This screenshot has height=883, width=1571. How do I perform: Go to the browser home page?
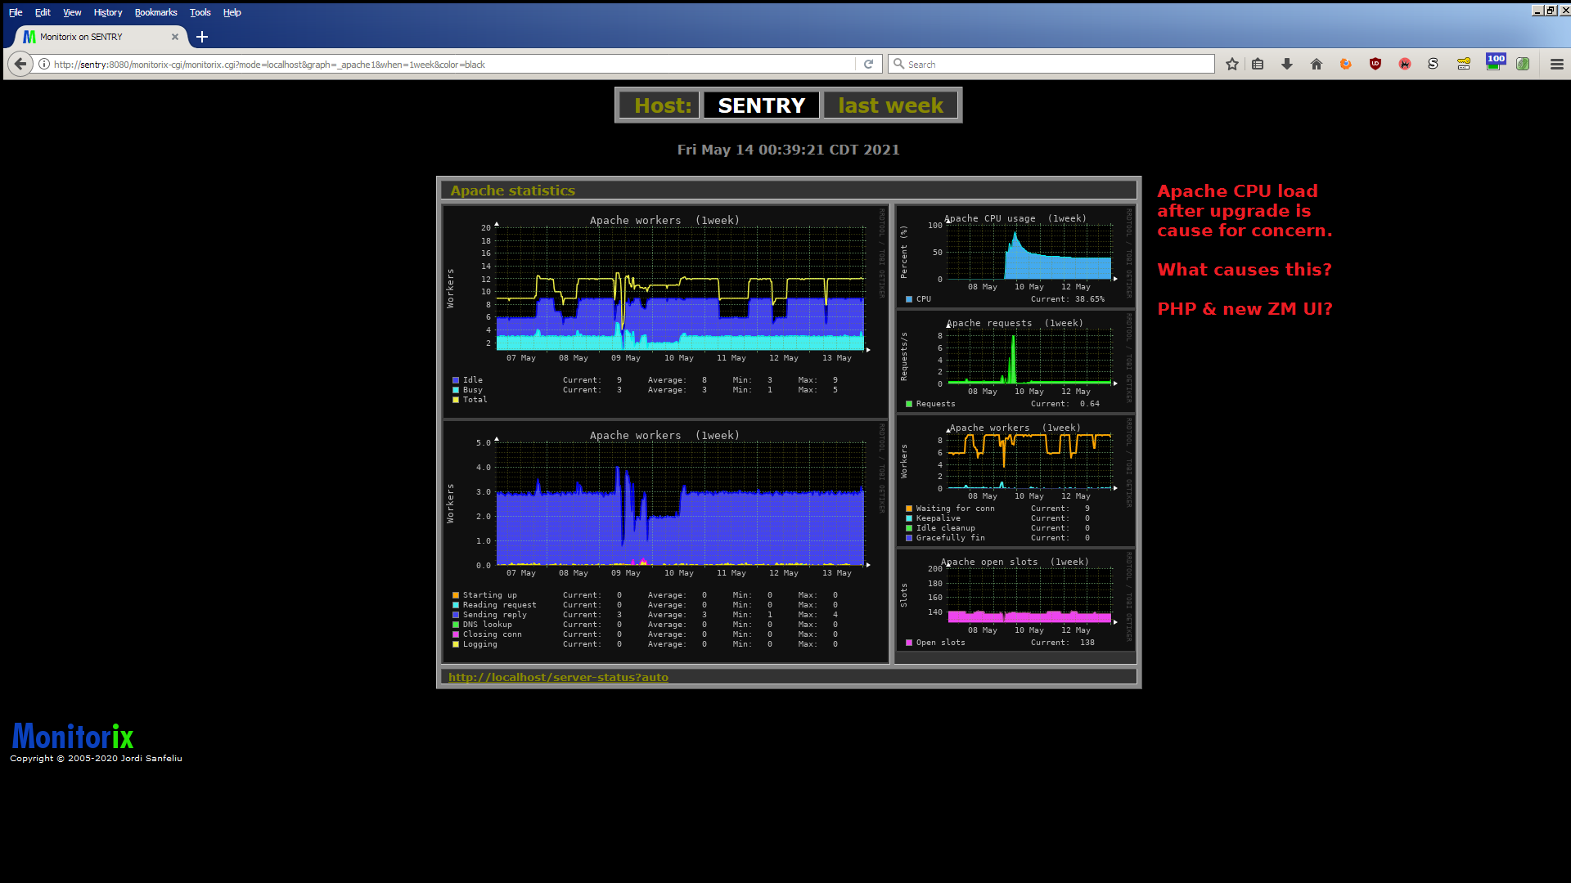point(1317,64)
